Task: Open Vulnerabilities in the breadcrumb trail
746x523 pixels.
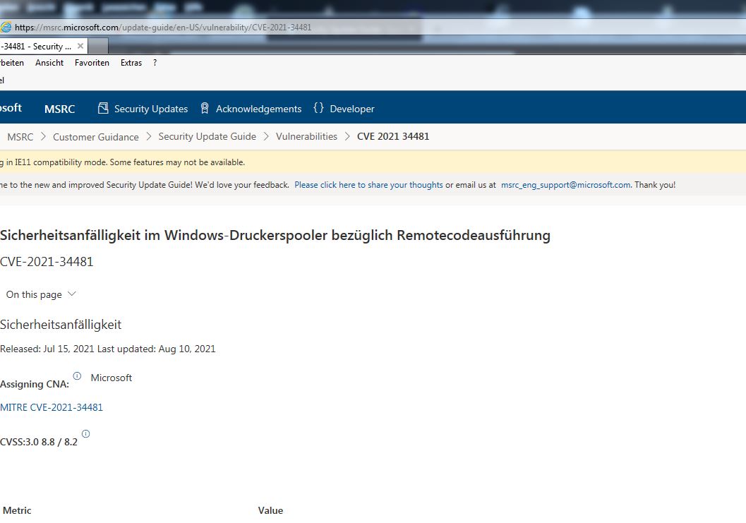Action: (x=306, y=136)
